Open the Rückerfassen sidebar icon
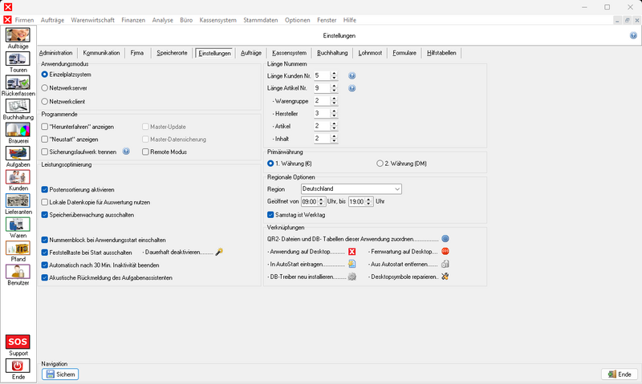This screenshot has width=642, height=384. (x=18, y=83)
